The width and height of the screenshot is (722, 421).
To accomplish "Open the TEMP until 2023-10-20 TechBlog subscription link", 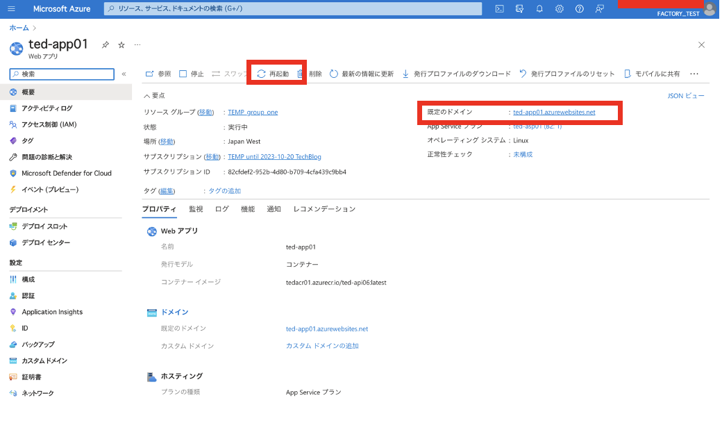I will coord(274,156).
